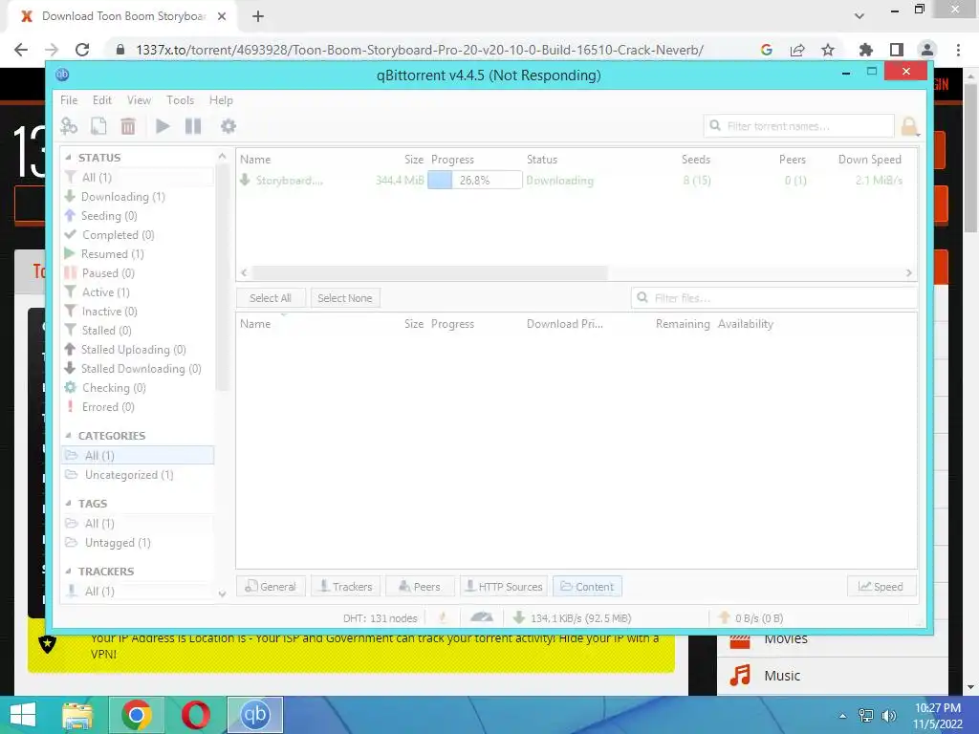Filter by Downloading (1) status

click(123, 197)
